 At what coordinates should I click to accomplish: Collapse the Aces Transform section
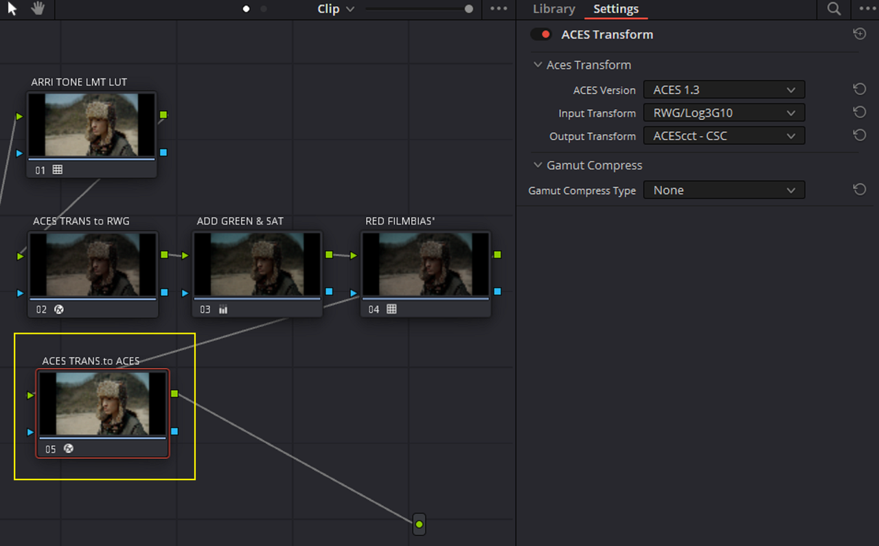click(x=537, y=65)
